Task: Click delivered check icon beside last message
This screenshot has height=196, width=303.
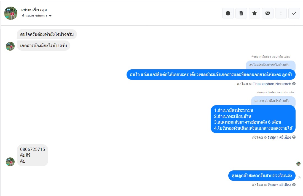Action: 299,178
